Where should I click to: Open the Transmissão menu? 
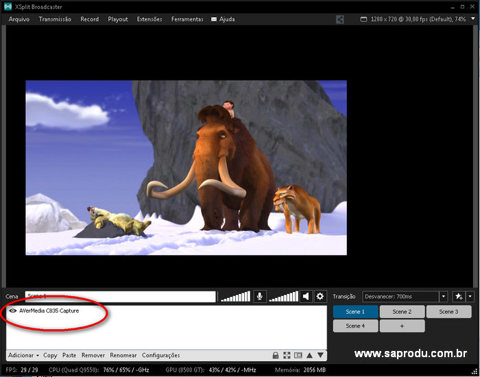[x=55, y=19]
